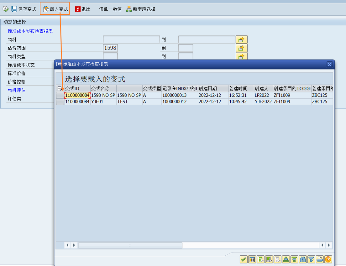Open multiple selection for 物料类型 row
This screenshot has width=346, height=266.
point(242,56)
